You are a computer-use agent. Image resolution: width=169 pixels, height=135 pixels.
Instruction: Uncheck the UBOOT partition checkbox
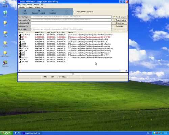click(x=20, y=44)
